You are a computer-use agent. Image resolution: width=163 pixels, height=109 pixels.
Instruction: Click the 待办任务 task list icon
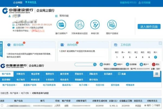click(62, 45)
